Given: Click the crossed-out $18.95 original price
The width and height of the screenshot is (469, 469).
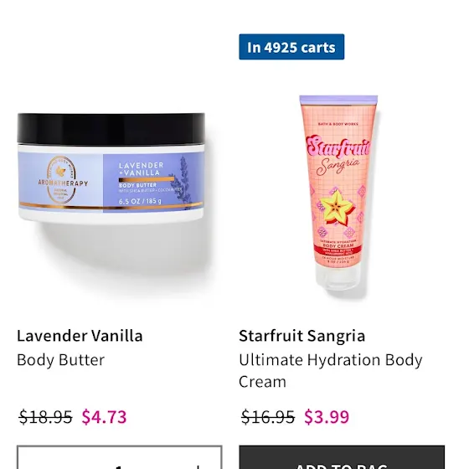Looking at the screenshot, I should coord(45,417).
